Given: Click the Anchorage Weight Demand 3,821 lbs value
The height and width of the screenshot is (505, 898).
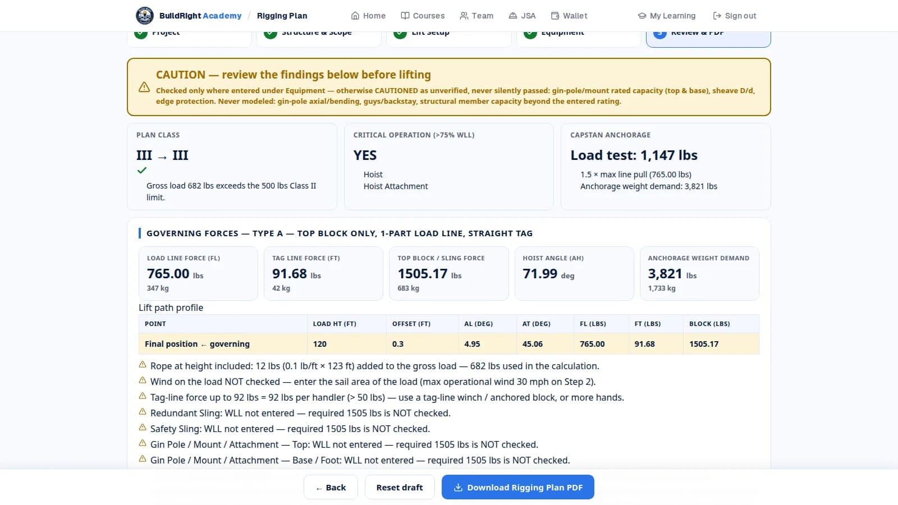Looking at the screenshot, I should 672,274.
